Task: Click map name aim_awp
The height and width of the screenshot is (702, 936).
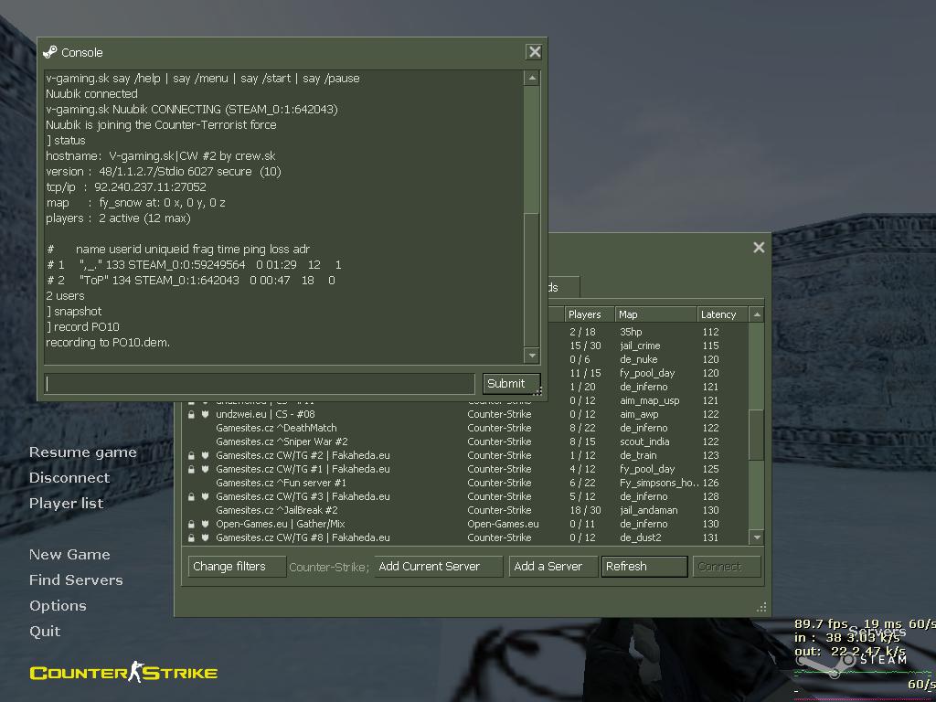Action: pos(639,414)
